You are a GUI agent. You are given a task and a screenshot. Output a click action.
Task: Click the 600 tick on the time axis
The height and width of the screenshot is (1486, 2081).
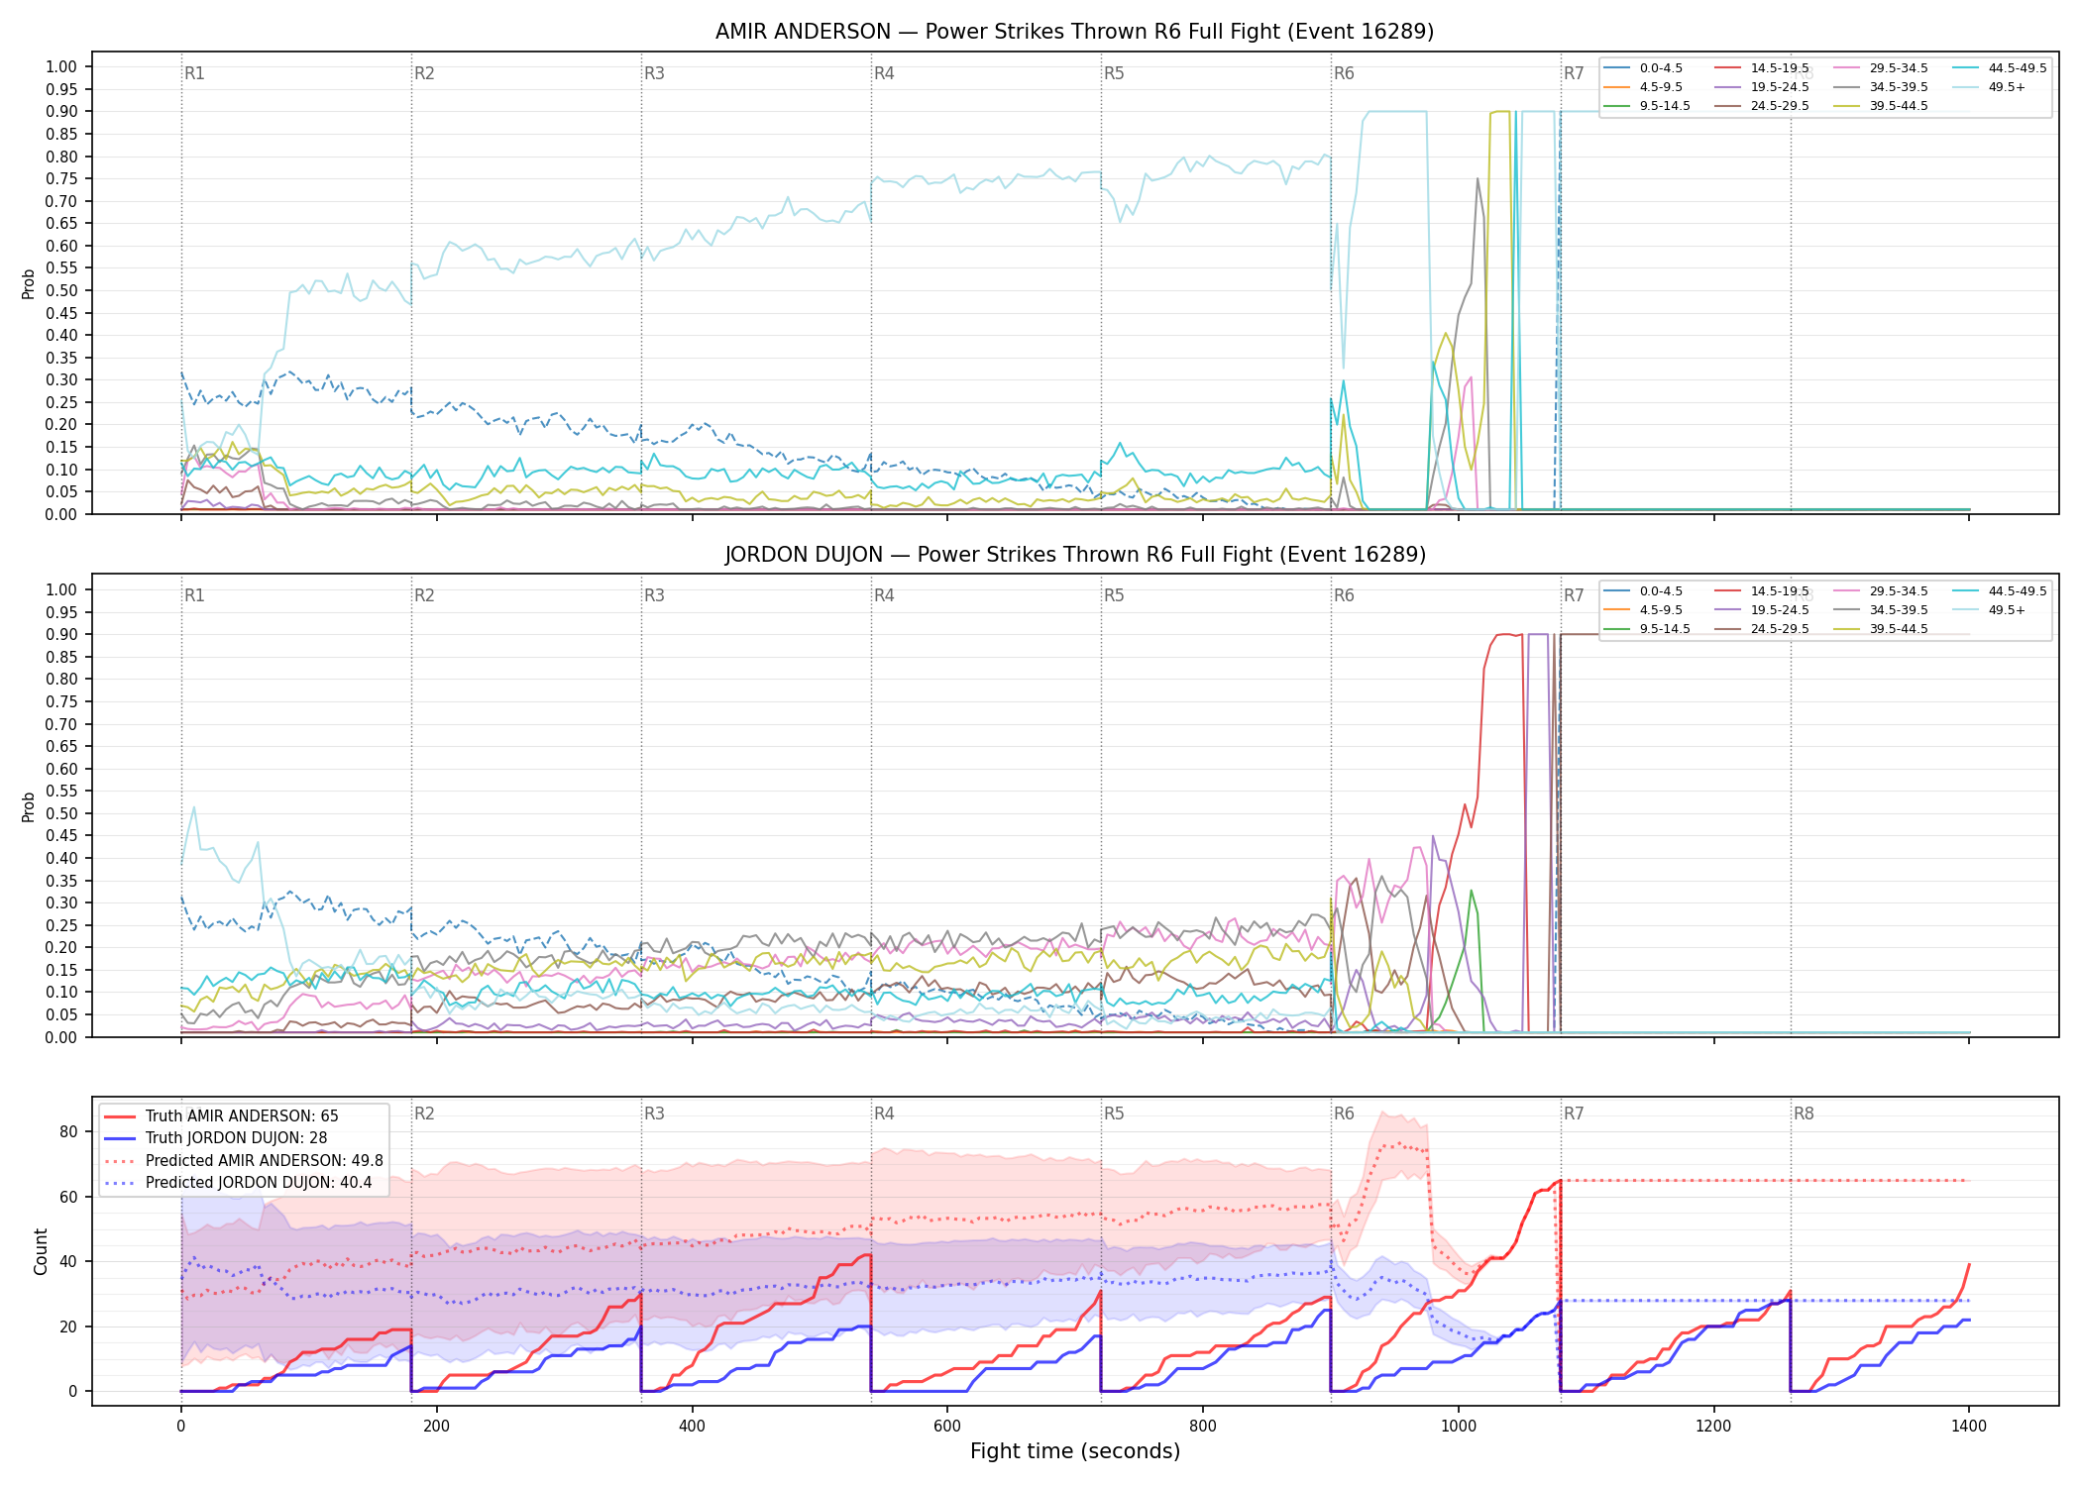click(x=947, y=1427)
